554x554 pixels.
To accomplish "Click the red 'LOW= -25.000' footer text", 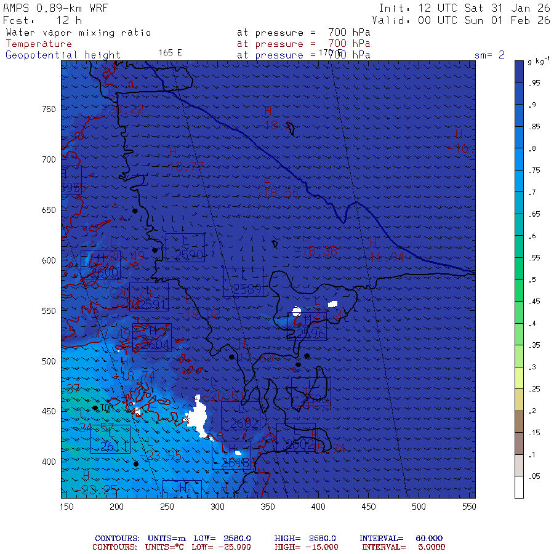I will [221, 547].
